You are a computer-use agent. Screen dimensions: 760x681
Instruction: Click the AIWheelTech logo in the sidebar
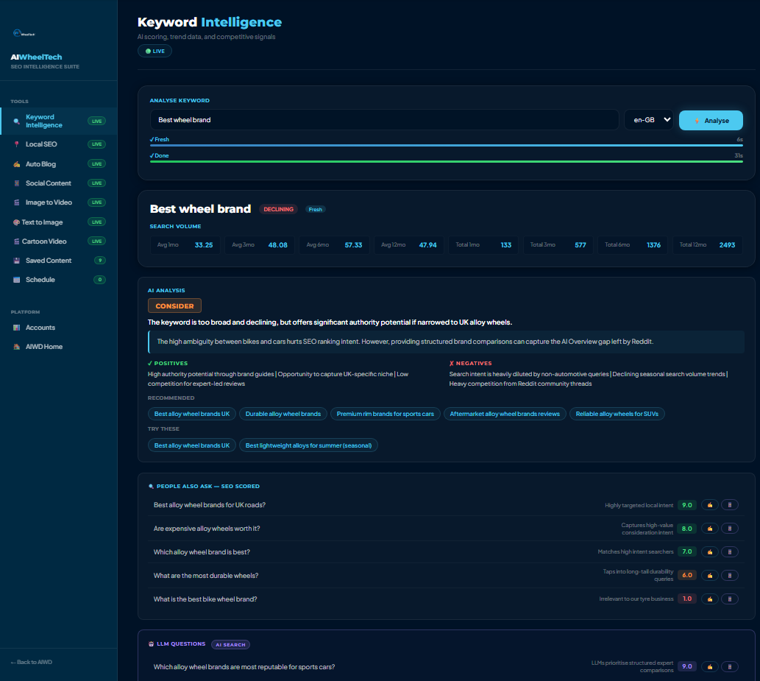(x=24, y=33)
